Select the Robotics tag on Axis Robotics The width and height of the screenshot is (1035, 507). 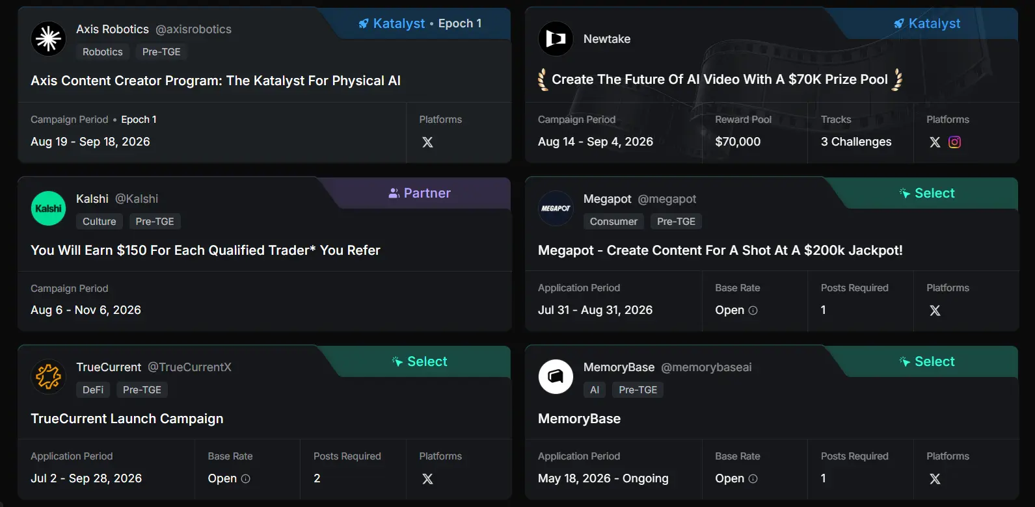pyautogui.click(x=102, y=52)
